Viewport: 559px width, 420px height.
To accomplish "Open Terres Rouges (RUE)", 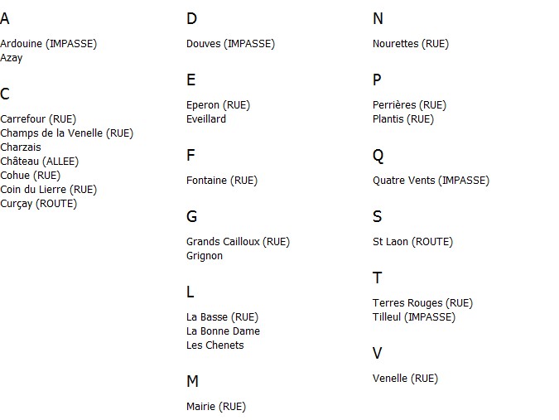I will coord(423,303).
